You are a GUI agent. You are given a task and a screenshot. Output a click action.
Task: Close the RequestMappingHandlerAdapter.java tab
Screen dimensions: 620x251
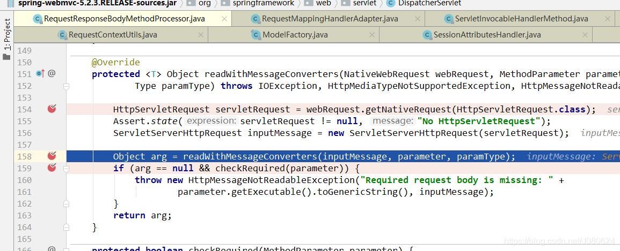pos(418,19)
